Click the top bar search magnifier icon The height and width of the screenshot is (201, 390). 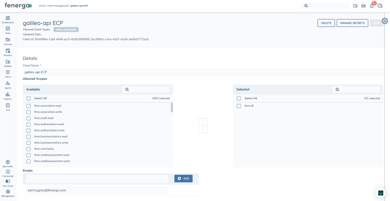tap(306, 6)
